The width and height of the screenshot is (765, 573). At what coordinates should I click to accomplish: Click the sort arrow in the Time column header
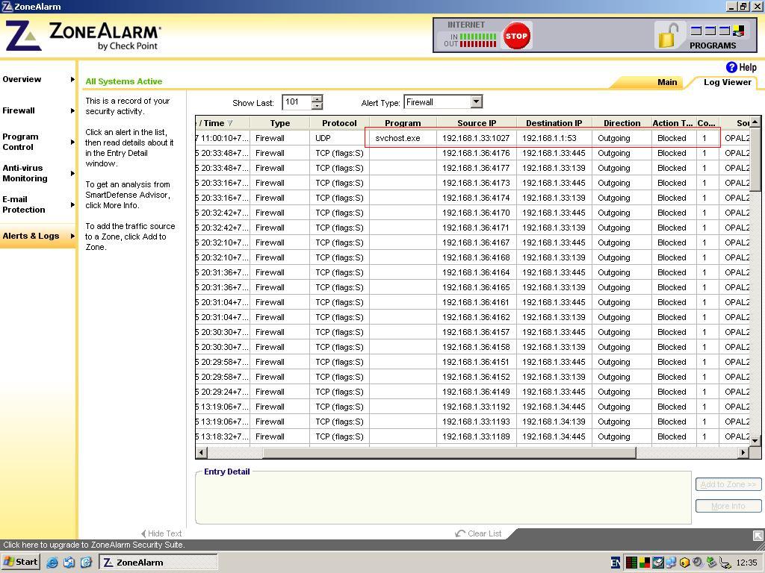(x=230, y=123)
